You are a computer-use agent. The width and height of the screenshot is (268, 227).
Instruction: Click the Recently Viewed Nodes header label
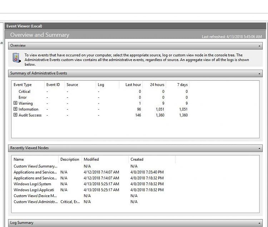29,148
